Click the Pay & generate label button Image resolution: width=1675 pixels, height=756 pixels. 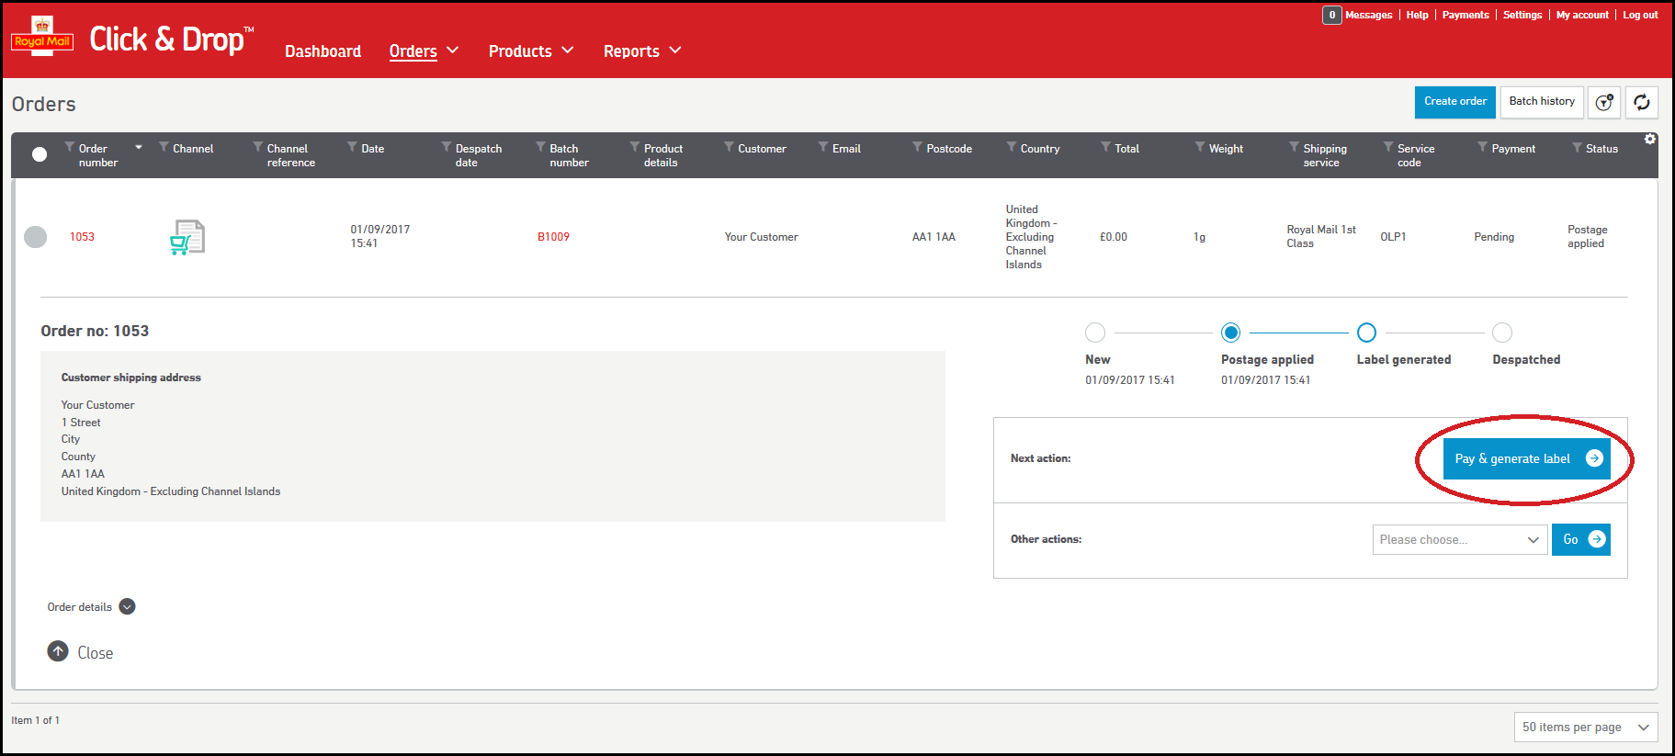(1525, 458)
